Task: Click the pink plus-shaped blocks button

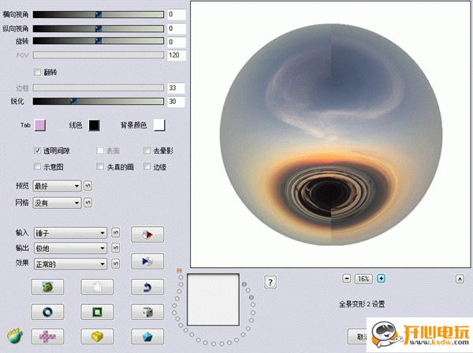Action: pyautogui.click(x=47, y=336)
